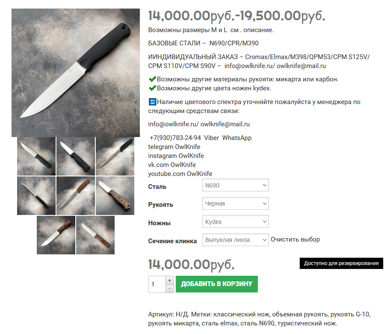Select the second thumbnail in the top row
The image size is (387, 334).
[x=76, y=156]
